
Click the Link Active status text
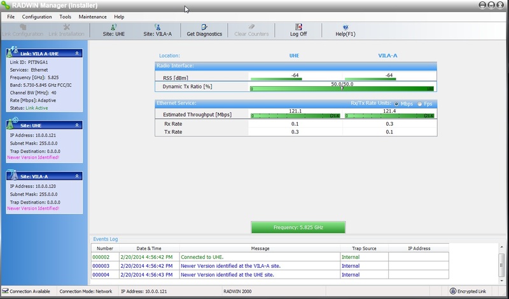(37, 108)
